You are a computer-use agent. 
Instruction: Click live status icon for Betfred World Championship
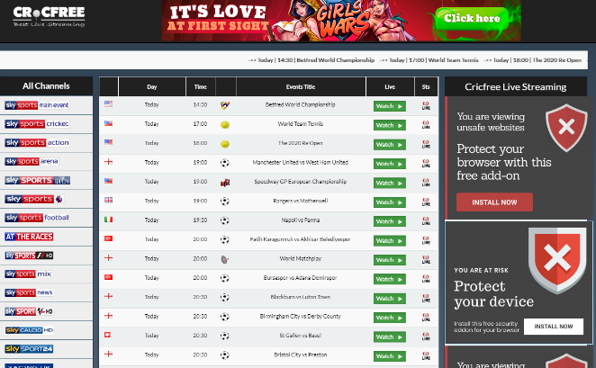(426, 105)
